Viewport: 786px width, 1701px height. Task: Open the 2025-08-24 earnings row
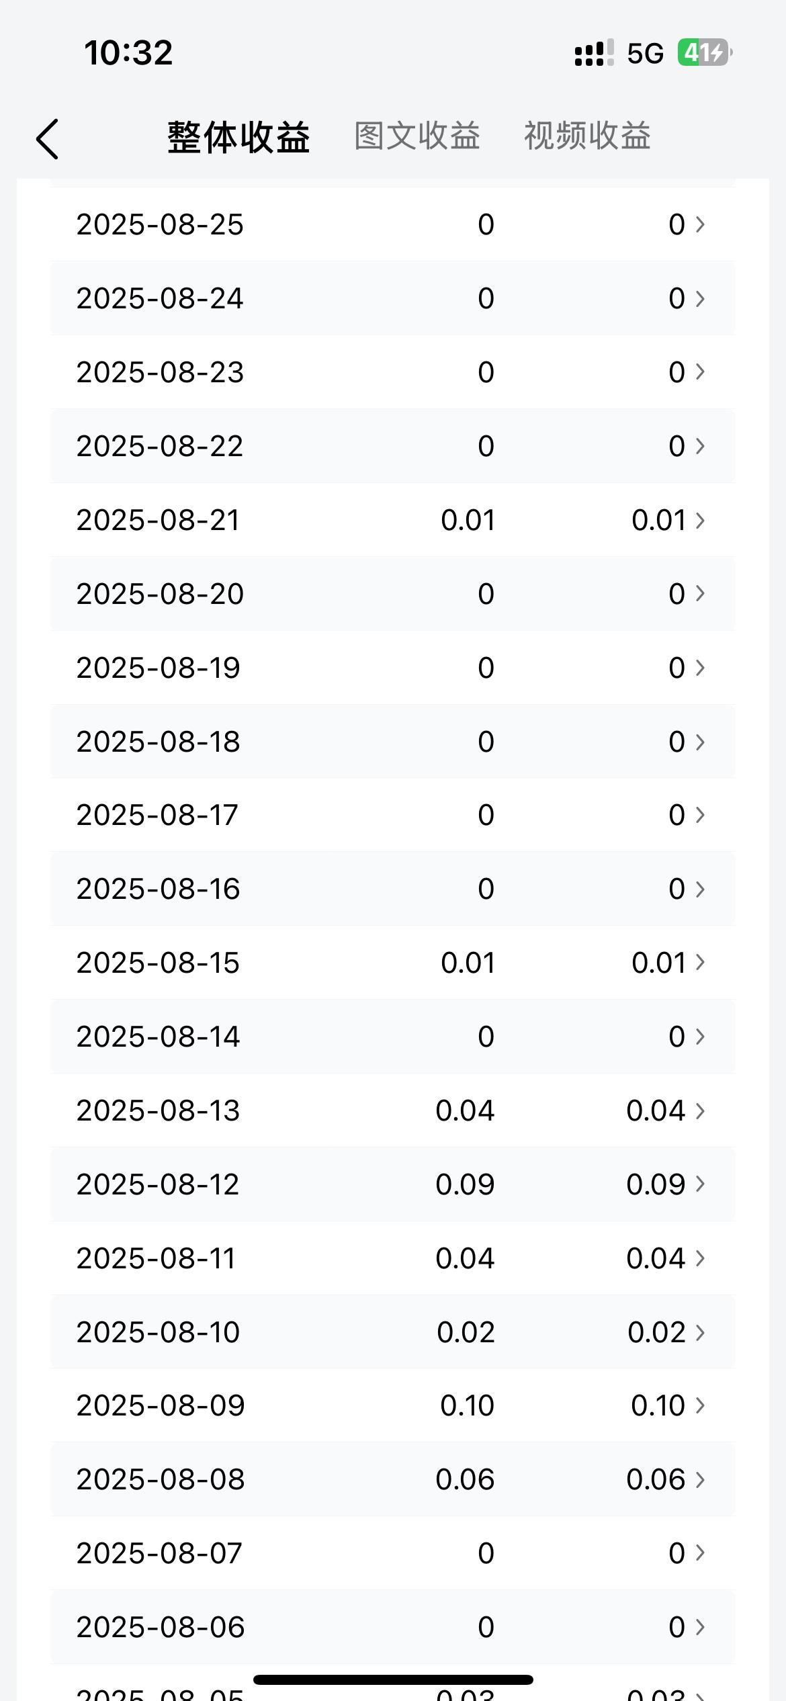(x=393, y=298)
